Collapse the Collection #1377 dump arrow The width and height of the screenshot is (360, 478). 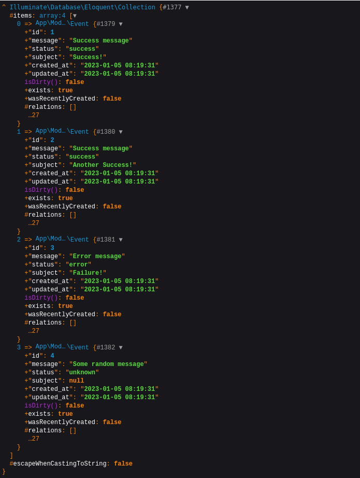click(x=187, y=8)
